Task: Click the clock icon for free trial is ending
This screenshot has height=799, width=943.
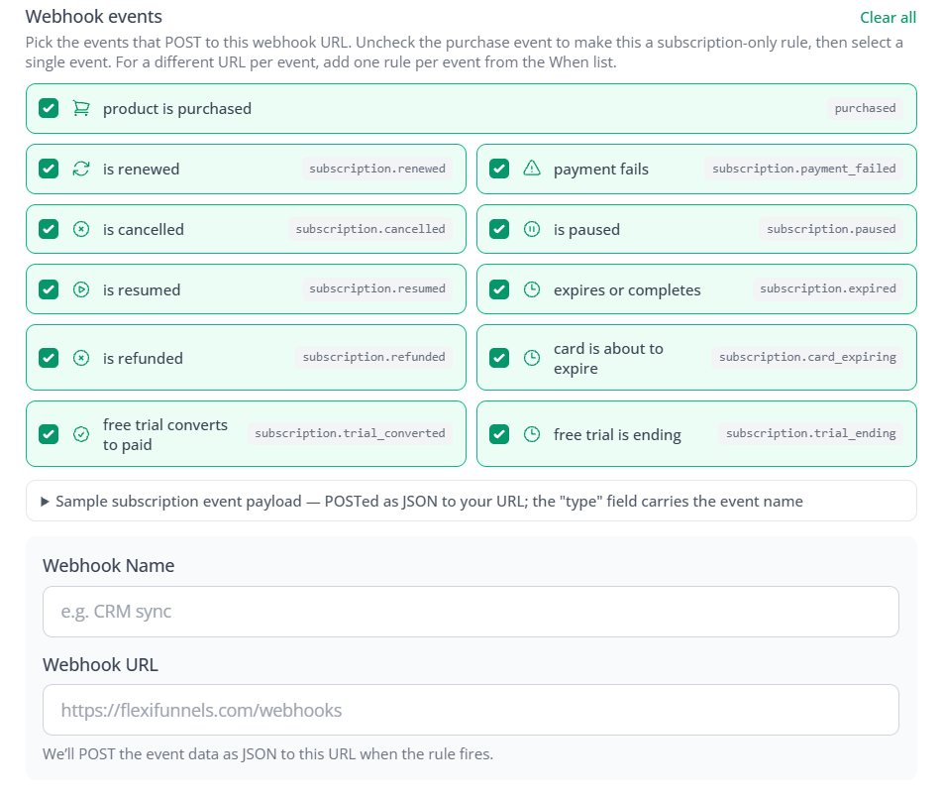Action: coord(532,434)
